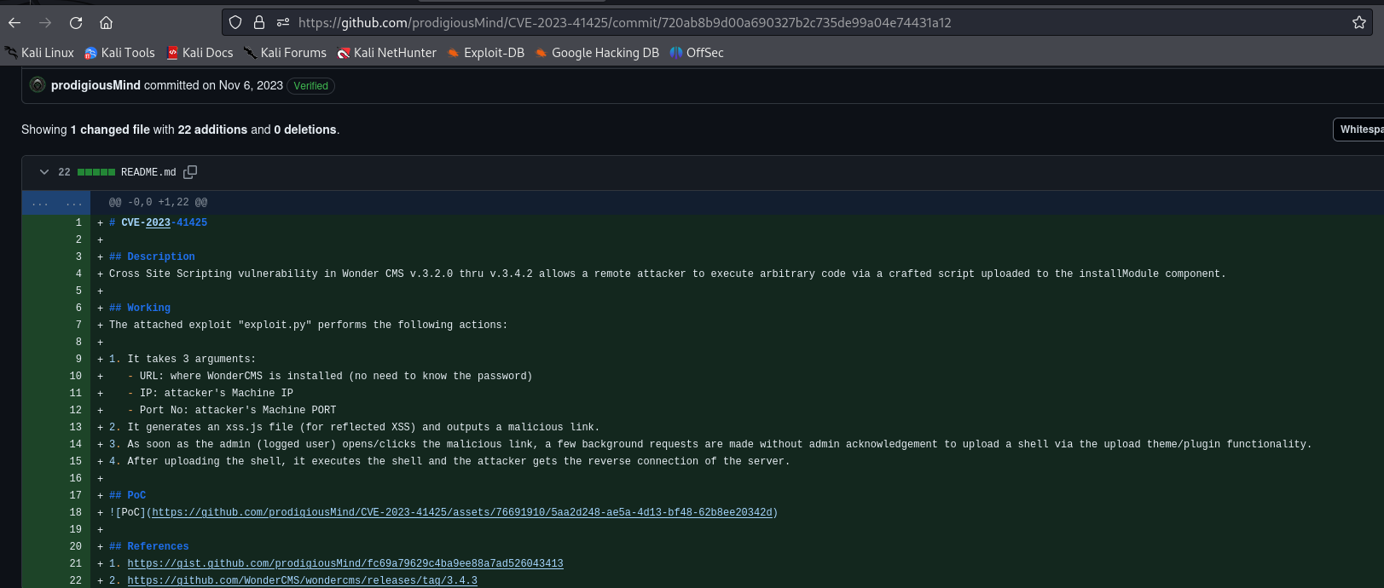1384x588 pixels.
Task: Select the '## PoC' heading line
Action: 127,495
